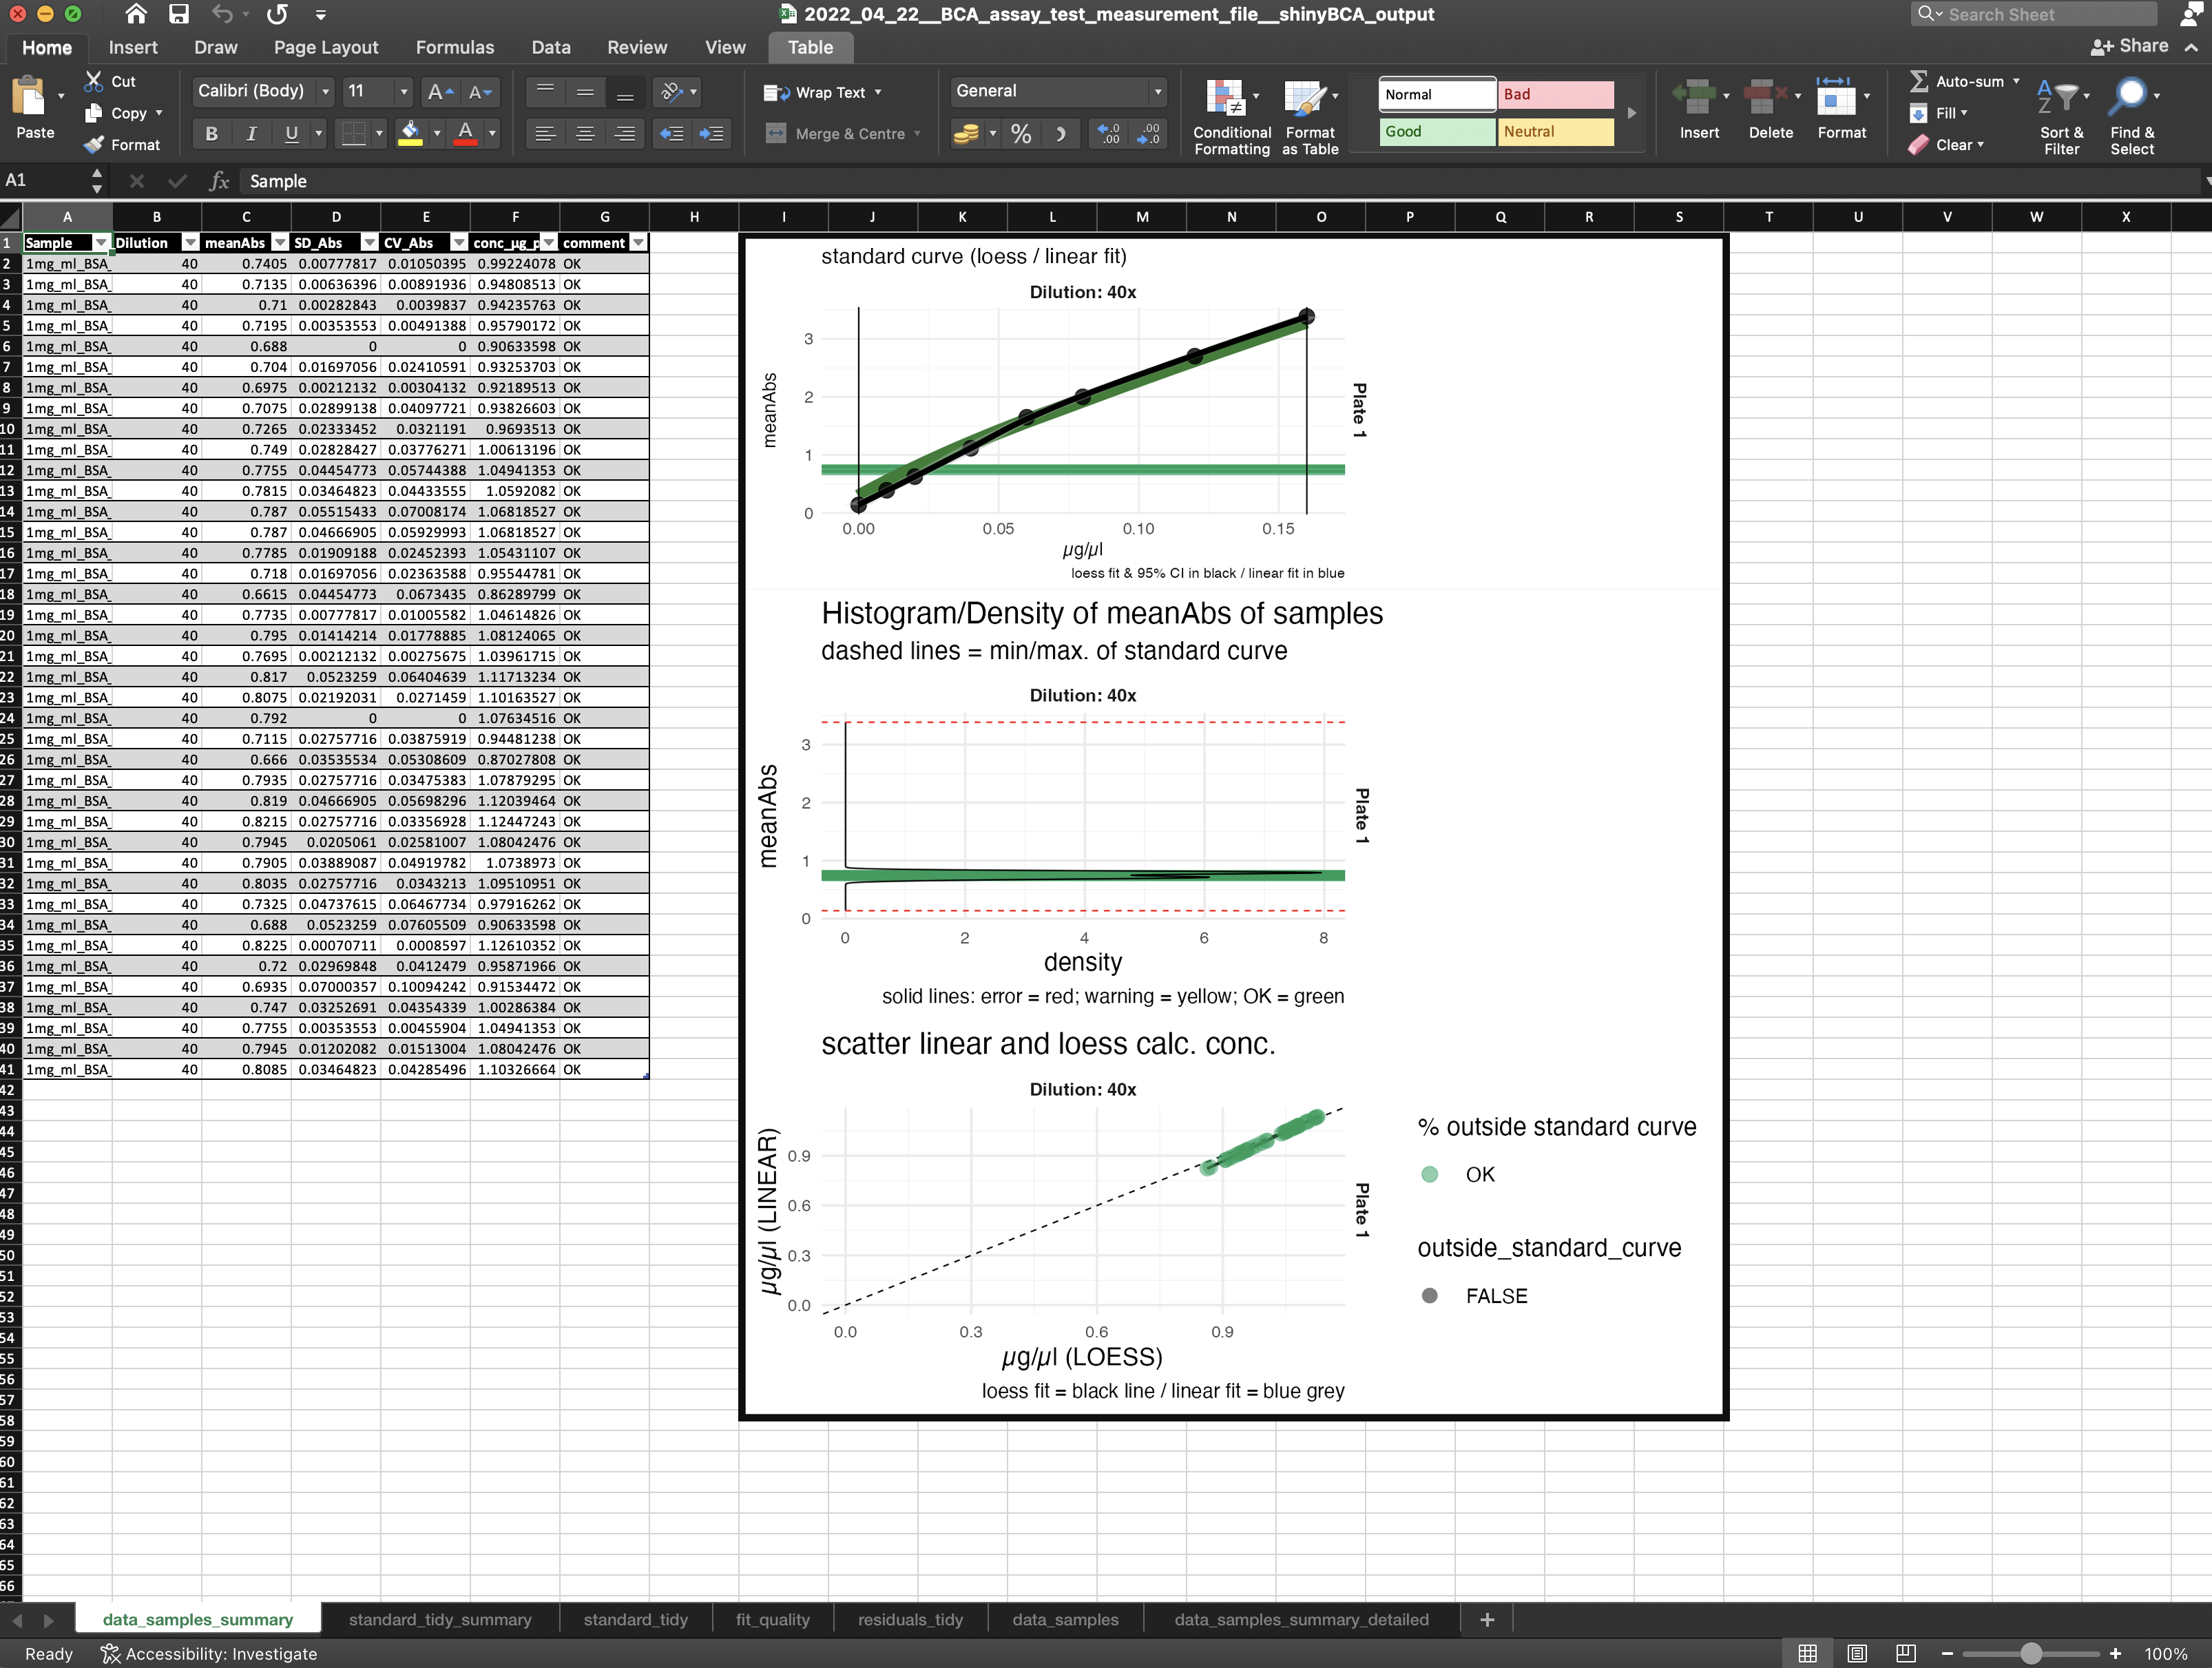
Task: Open the Calibri font name dropdown
Action: 325,91
